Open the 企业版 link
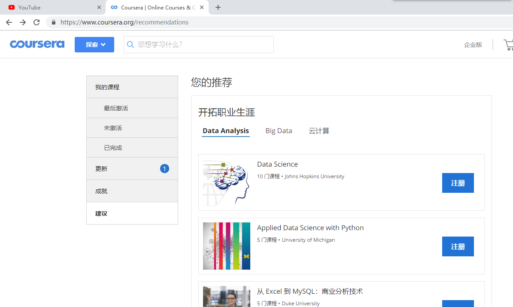Screen dimensions: 513x307 (x=473, y=45)
